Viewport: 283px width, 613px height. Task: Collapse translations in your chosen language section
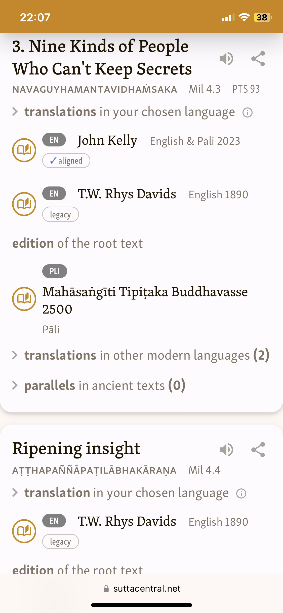15,111
